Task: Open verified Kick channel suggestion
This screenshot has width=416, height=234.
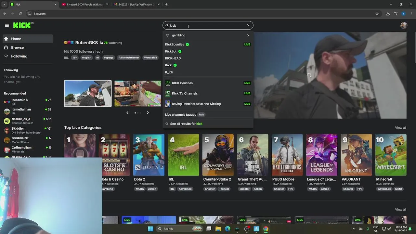Action: (208, 65)
